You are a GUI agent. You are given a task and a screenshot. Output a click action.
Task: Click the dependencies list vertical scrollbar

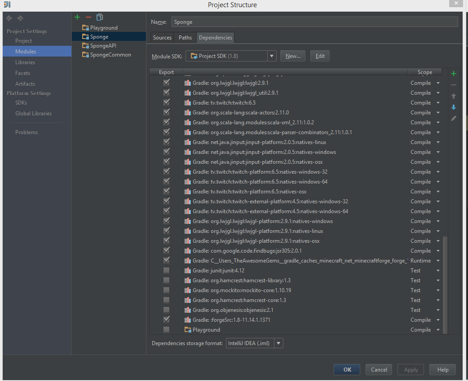coord(445,285)
